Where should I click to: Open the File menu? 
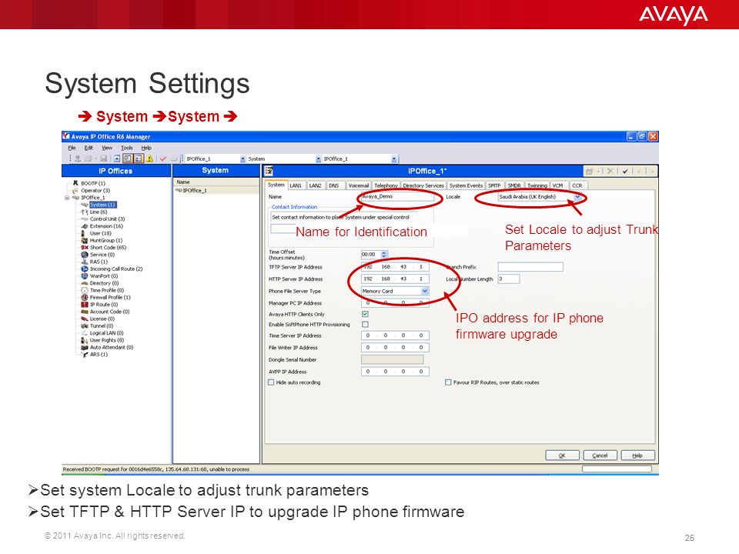click(72, 148)
